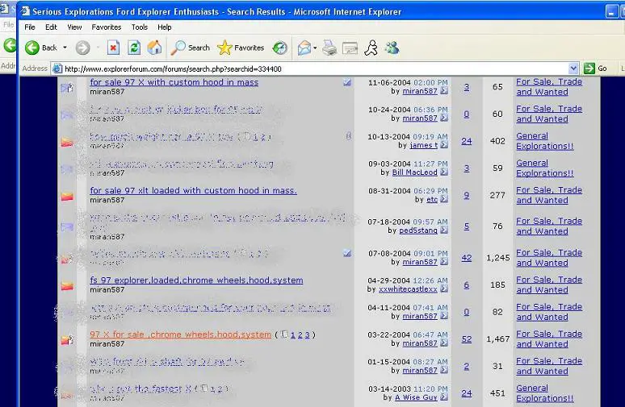Click the Mail envelope toolbar icon

[304, 48]
